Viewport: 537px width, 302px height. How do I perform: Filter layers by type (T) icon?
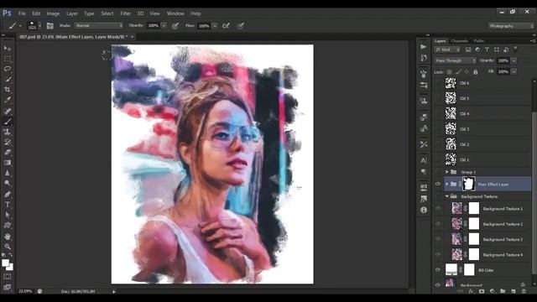tap(487, 50)
